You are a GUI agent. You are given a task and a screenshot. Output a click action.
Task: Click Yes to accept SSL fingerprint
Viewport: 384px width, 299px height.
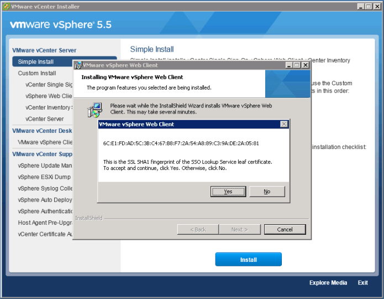point(228,192)
